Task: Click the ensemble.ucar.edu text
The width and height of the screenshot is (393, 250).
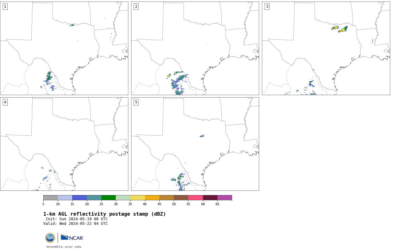Action: point(64,247)
